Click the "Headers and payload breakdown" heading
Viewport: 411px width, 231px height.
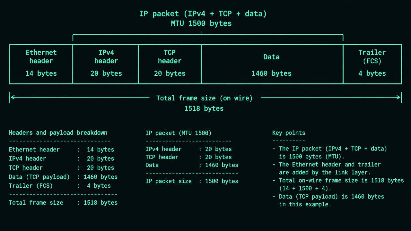pyautogui.click(x=58, y=133)
